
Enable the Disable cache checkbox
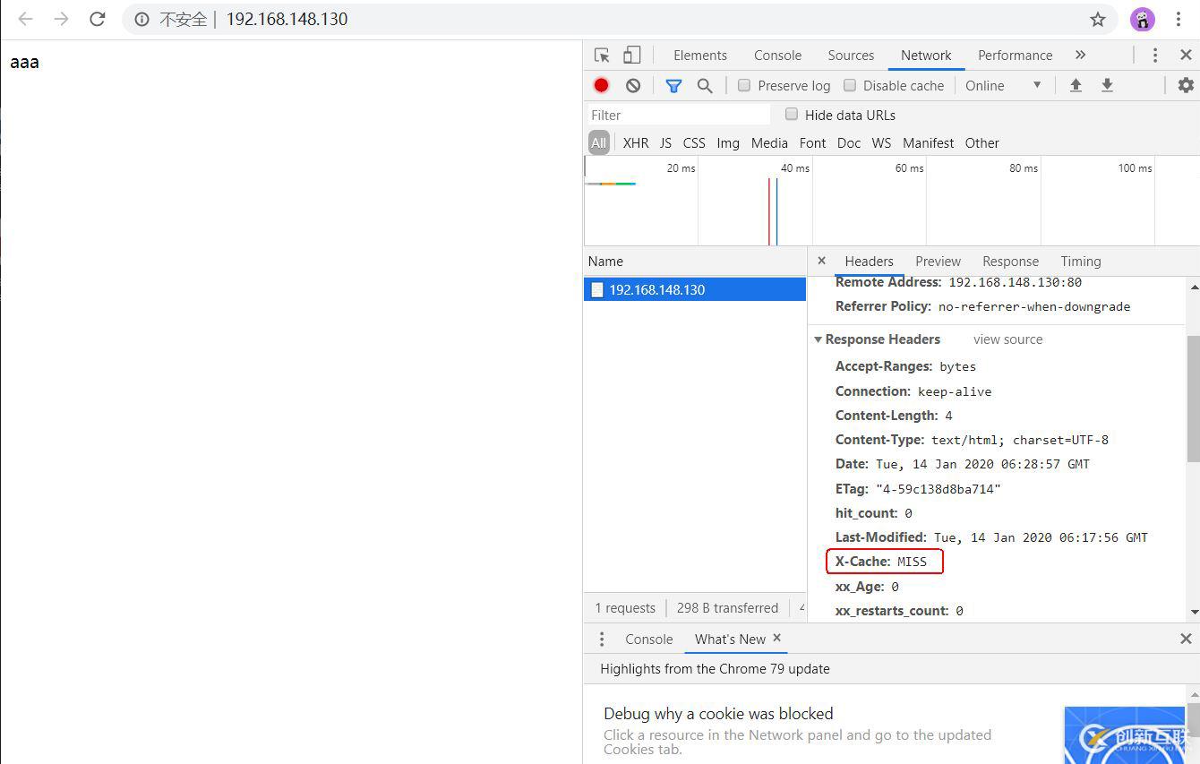(x=850, y=85)
